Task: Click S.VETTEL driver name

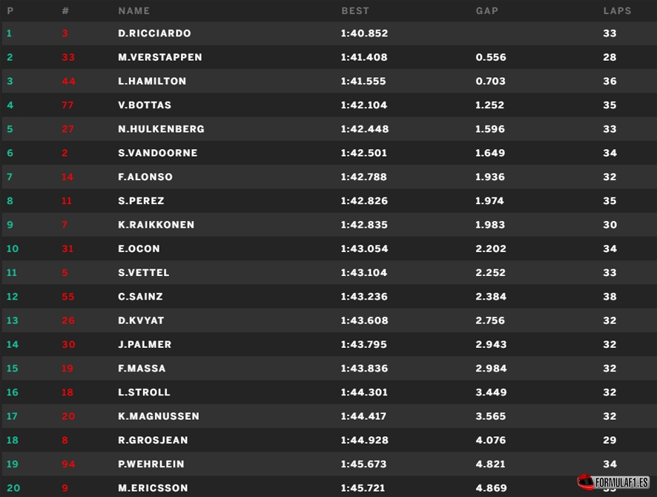Action: click(143, 273)
